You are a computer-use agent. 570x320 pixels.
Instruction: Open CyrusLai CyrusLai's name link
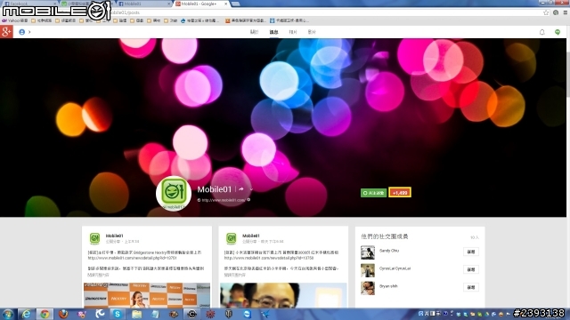click(x=395, y=268)
